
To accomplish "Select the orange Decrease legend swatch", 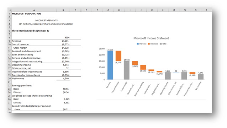I will (x=149, y=44).
